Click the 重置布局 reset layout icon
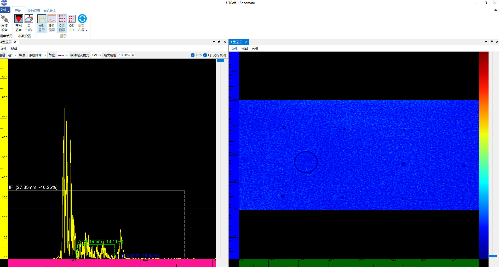Image resolution: width=499 pixels, height=267 pixels. tap(82, 23)
